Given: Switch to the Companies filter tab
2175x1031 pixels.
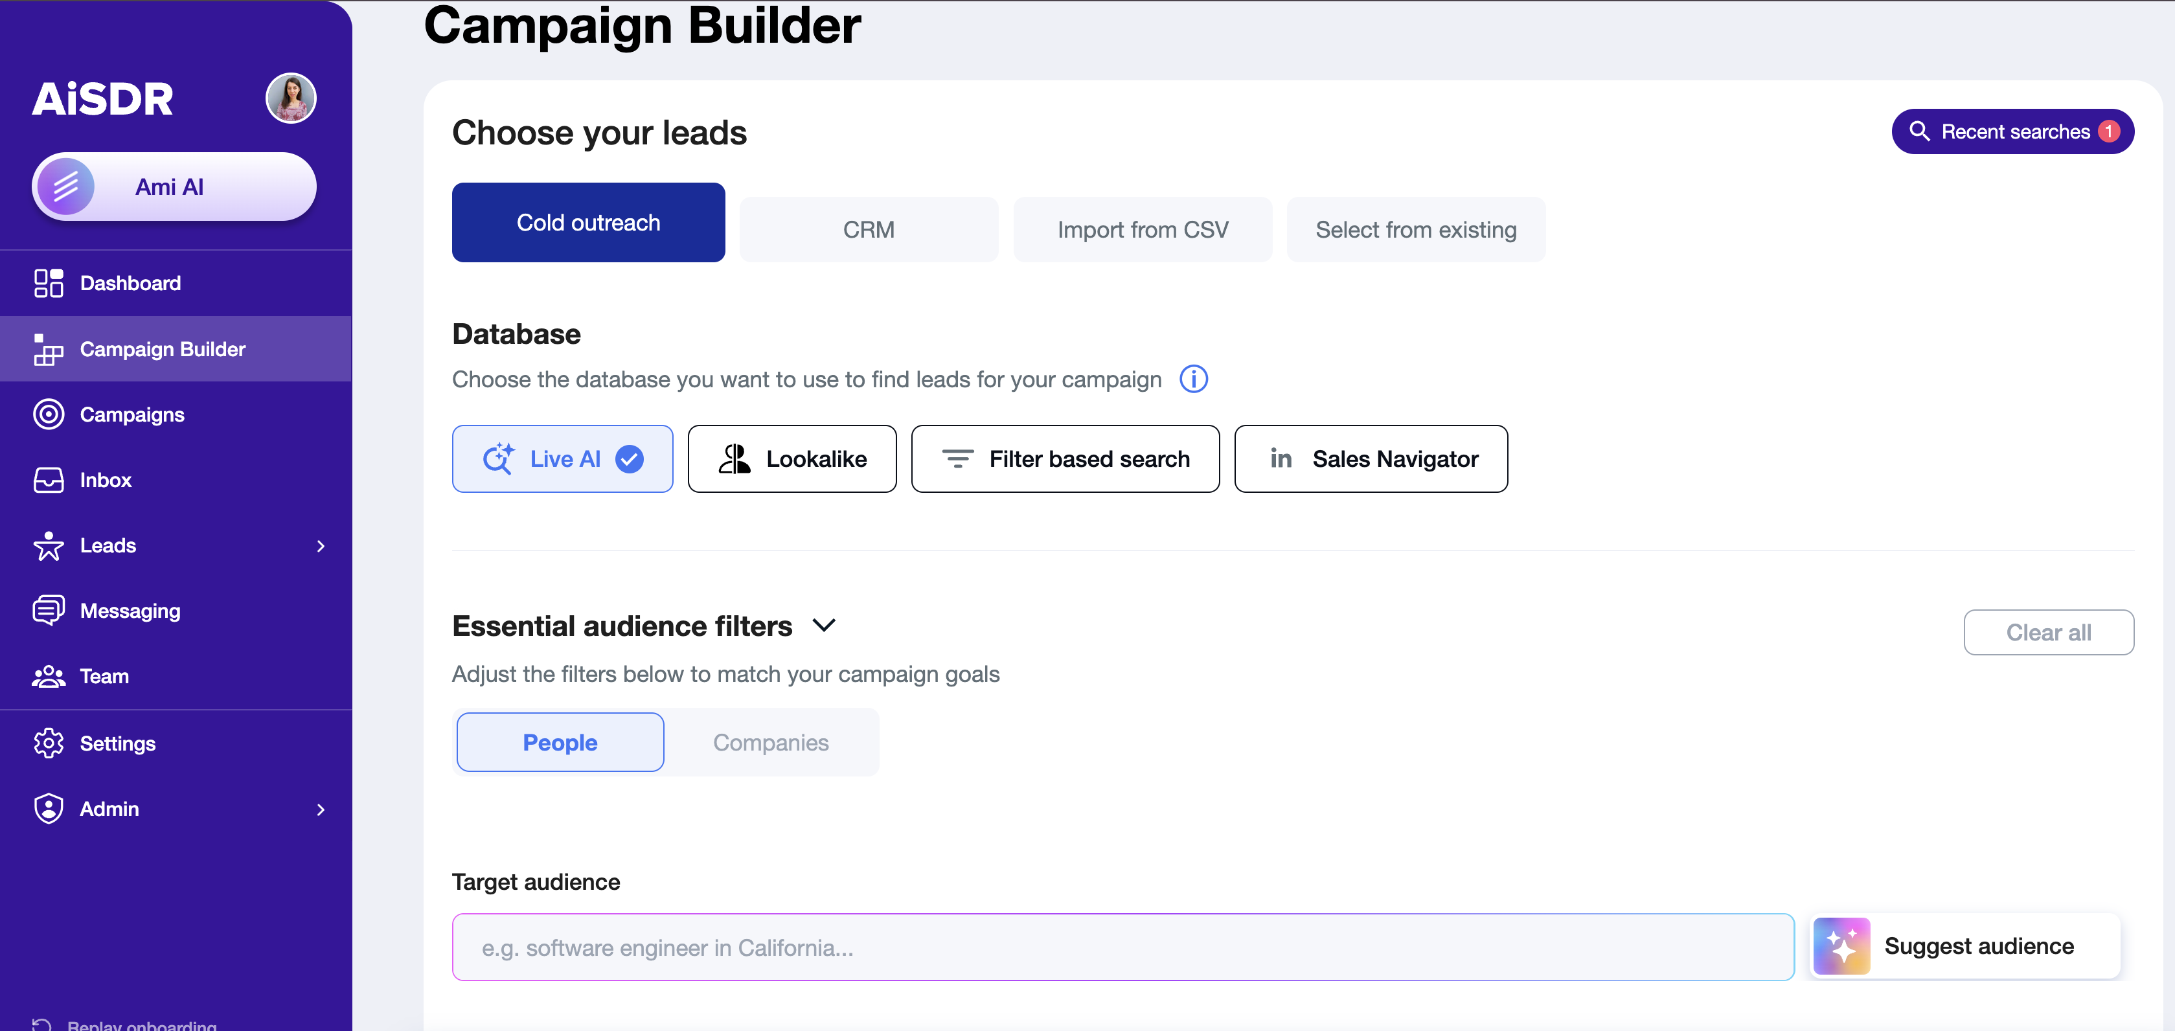Looking at the screenshot, I should 771,742.
